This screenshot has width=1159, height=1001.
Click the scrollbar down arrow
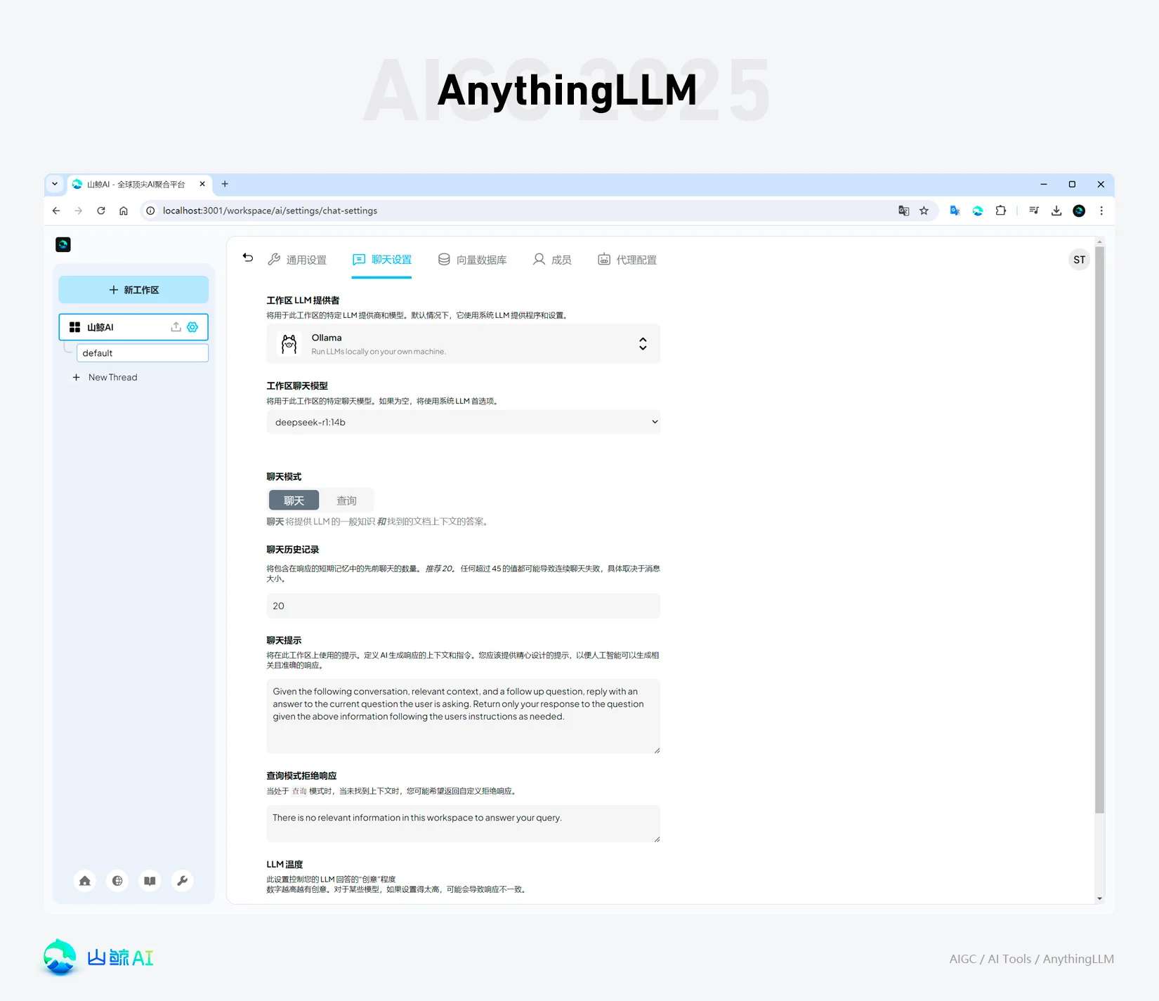[x=1100, y=899]
